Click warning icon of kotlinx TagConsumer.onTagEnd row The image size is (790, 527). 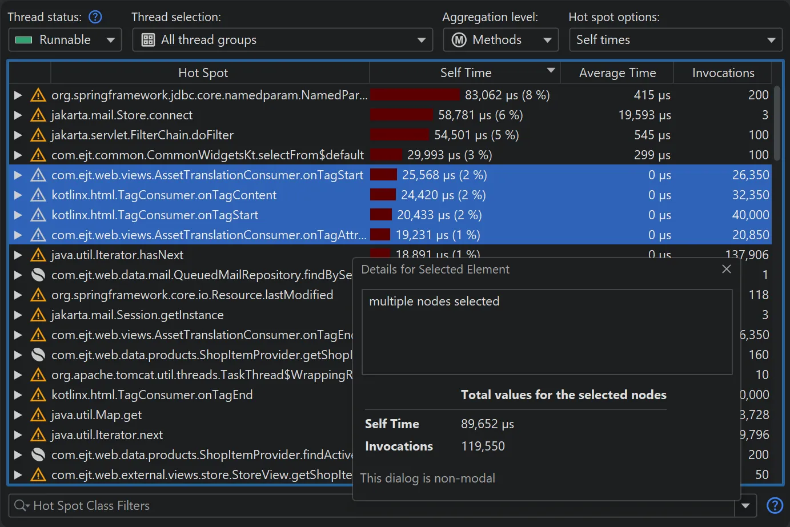tap(38, 395)
